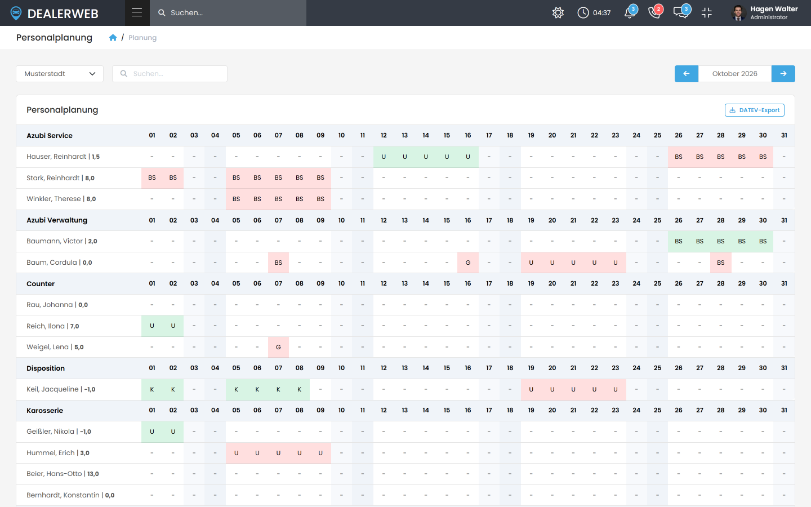
Task: Focus the staff filter search field
Action: point(170,74)
